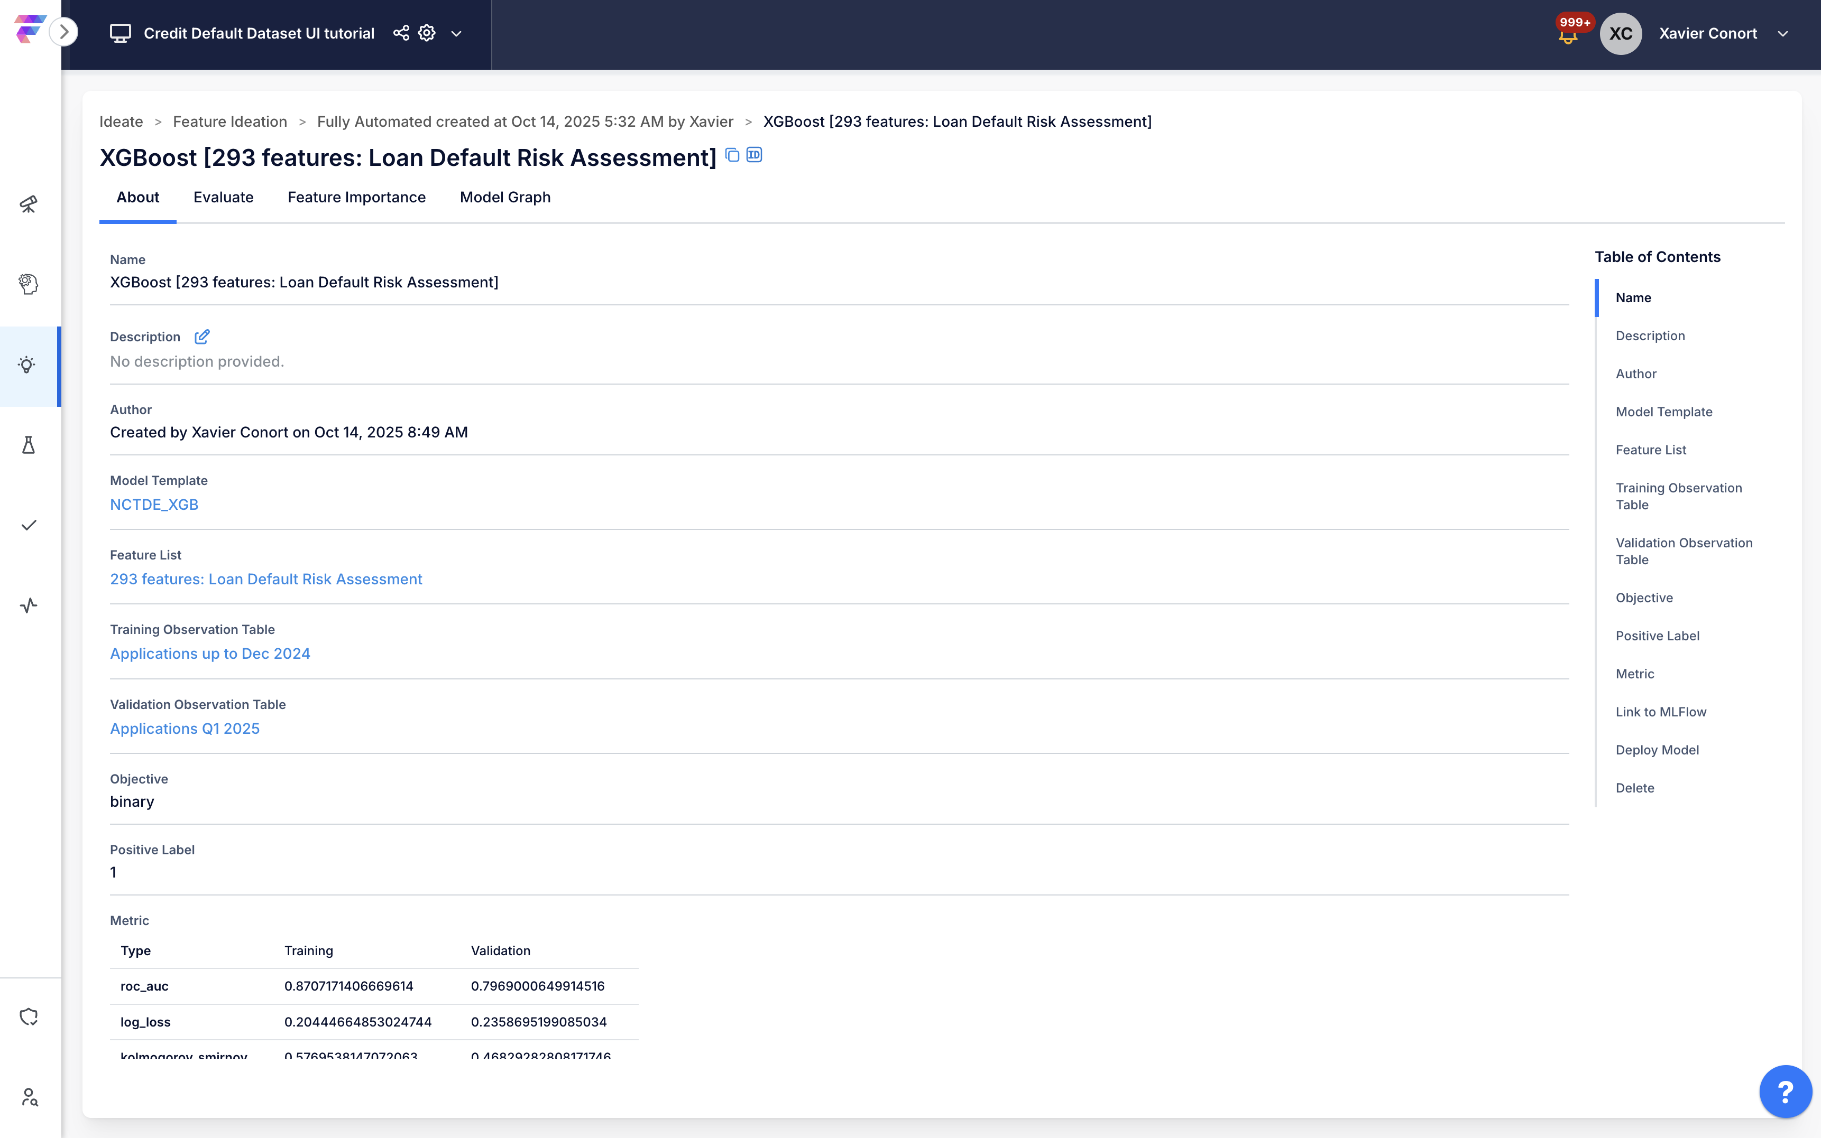Switch to the Evaluate tab
The width and height of the screenshot is (1821, 1138).
tap(223, 197)
